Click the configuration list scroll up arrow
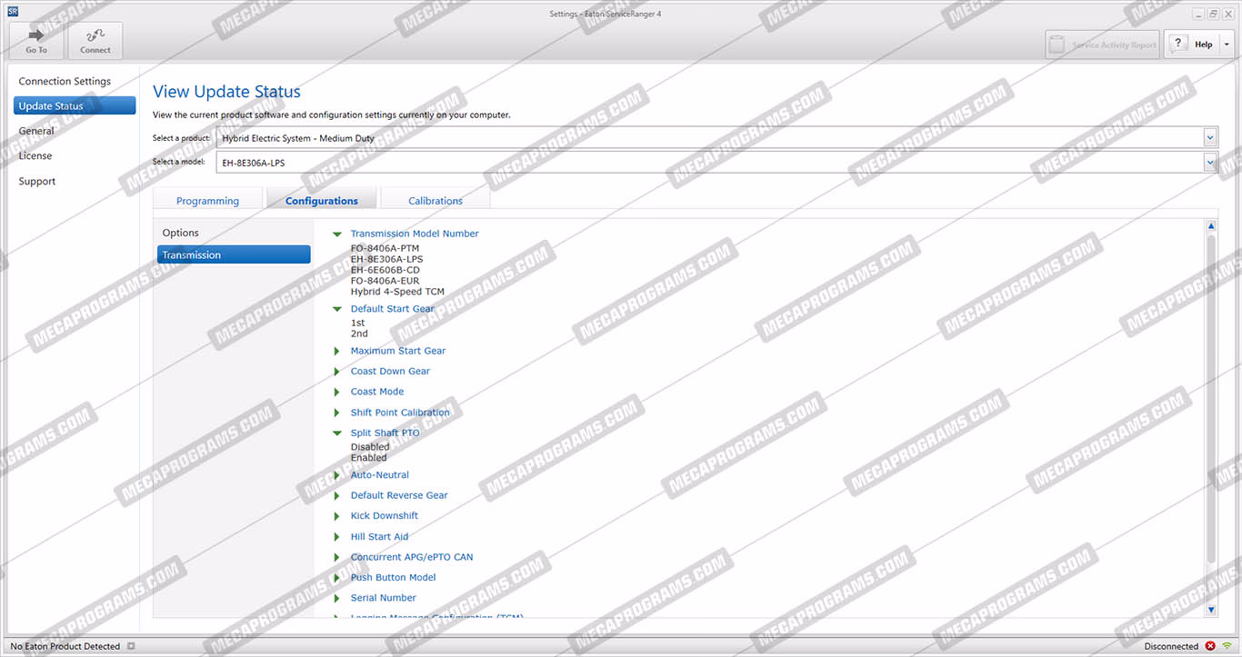The image size is (1242, 657). pyautogui.click(x=1211, y=225)
